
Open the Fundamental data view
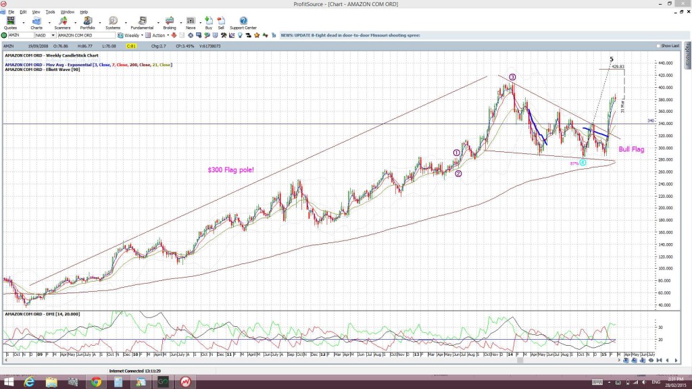(x=142, y=23)
